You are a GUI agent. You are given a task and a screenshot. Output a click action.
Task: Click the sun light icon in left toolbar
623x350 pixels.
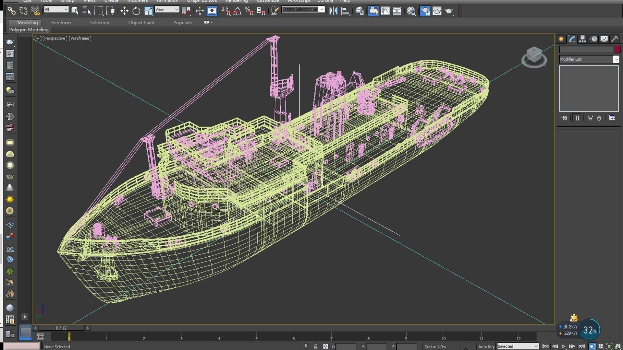pyautogui.click(x=10, y=199)
